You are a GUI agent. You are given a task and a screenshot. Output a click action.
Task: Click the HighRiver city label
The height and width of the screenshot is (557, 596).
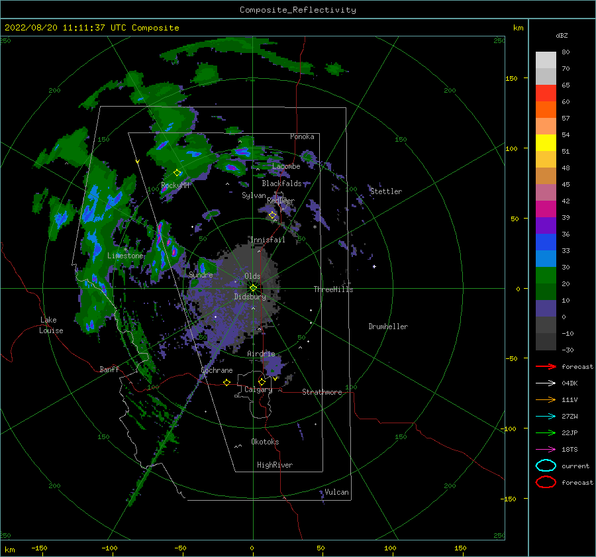pyautogui.click(x=275, y=465)
